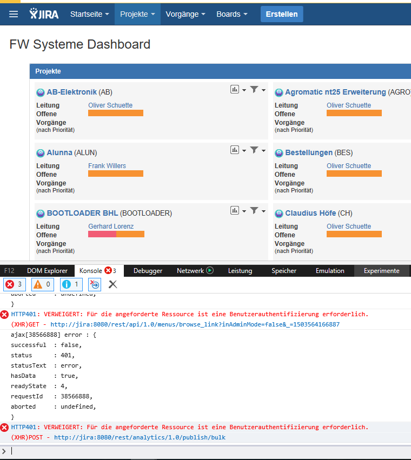Open the hamburger sidebar menu
Screen dimensions: 411x460
[14, 14]
